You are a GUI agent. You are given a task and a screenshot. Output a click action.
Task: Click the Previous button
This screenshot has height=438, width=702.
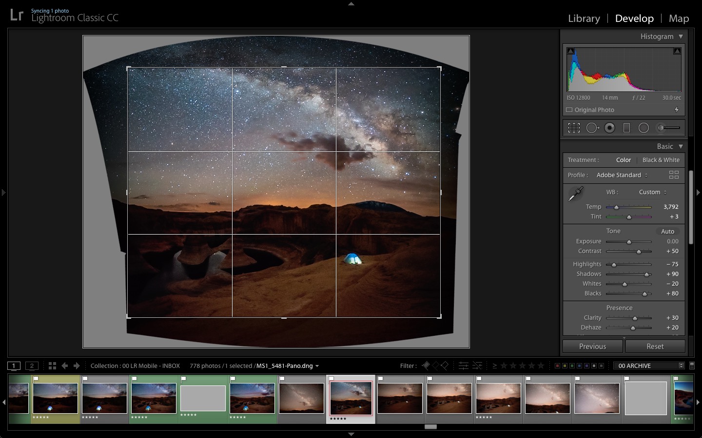[x=592, y=346]
